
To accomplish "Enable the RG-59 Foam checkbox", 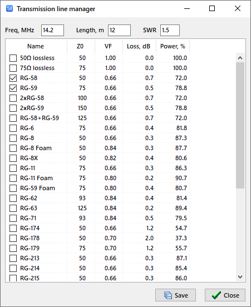I will (13, 188).
